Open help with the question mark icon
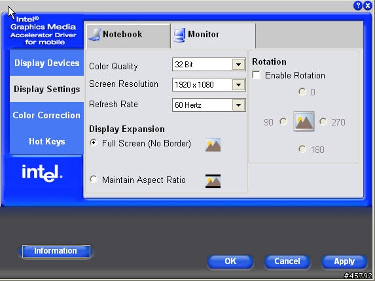Image resolution: width=375 pixels, height=281 pixels. click(x=358, y=5)
